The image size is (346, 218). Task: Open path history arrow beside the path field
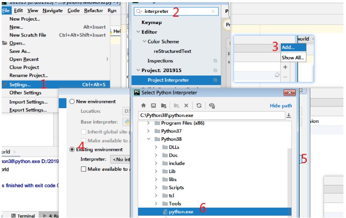(x=289, y=115)
